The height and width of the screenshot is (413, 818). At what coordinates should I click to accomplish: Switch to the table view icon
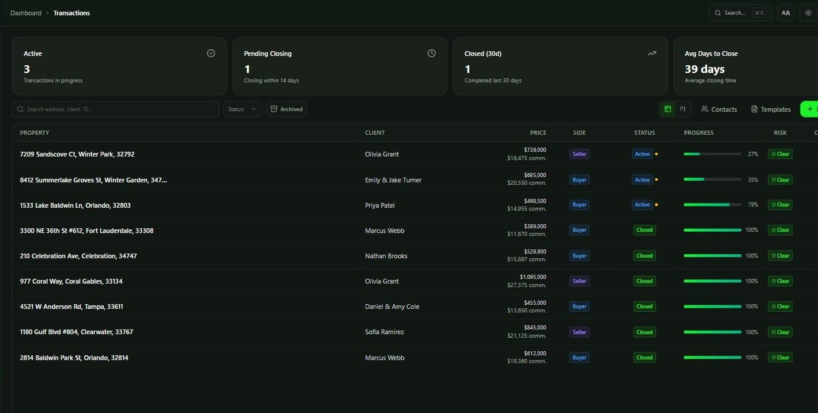pyautogui.click(x=668, y=109)
